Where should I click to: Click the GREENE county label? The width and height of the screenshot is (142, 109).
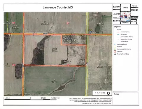[134, 10]
